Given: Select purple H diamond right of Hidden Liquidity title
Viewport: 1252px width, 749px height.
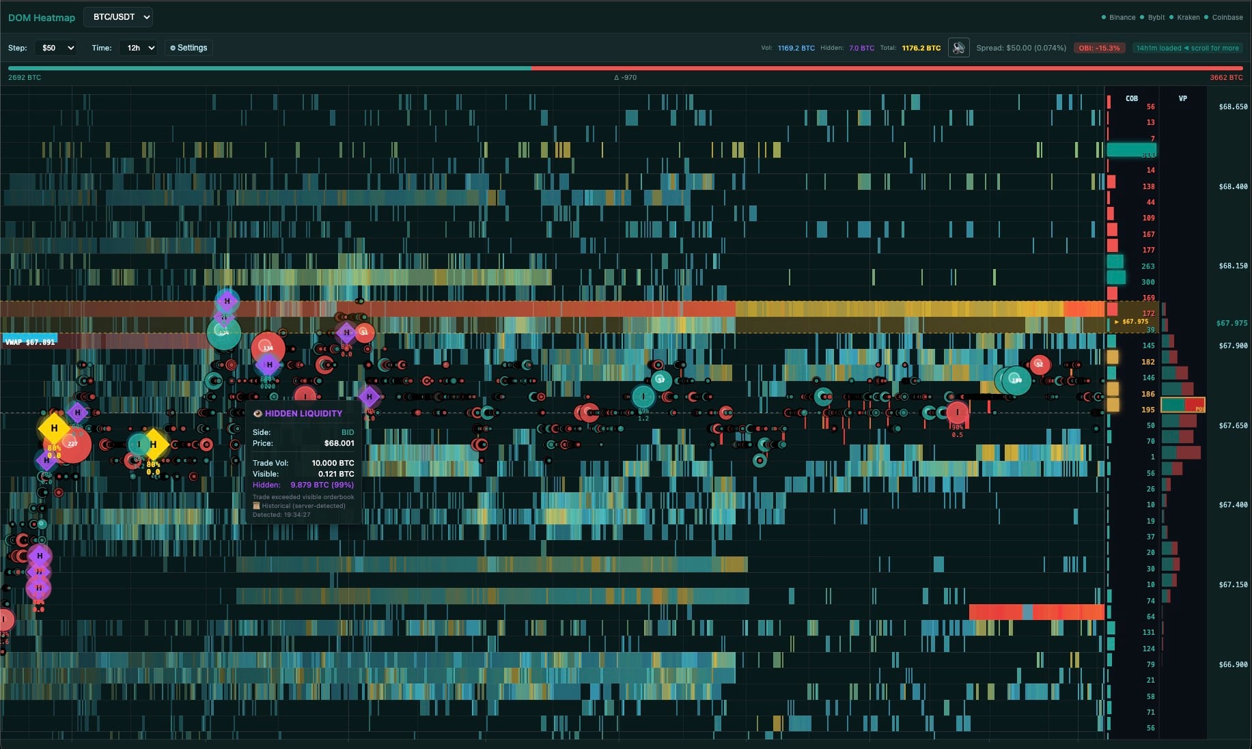Looking at the screenshot, I should coord(370,396).
